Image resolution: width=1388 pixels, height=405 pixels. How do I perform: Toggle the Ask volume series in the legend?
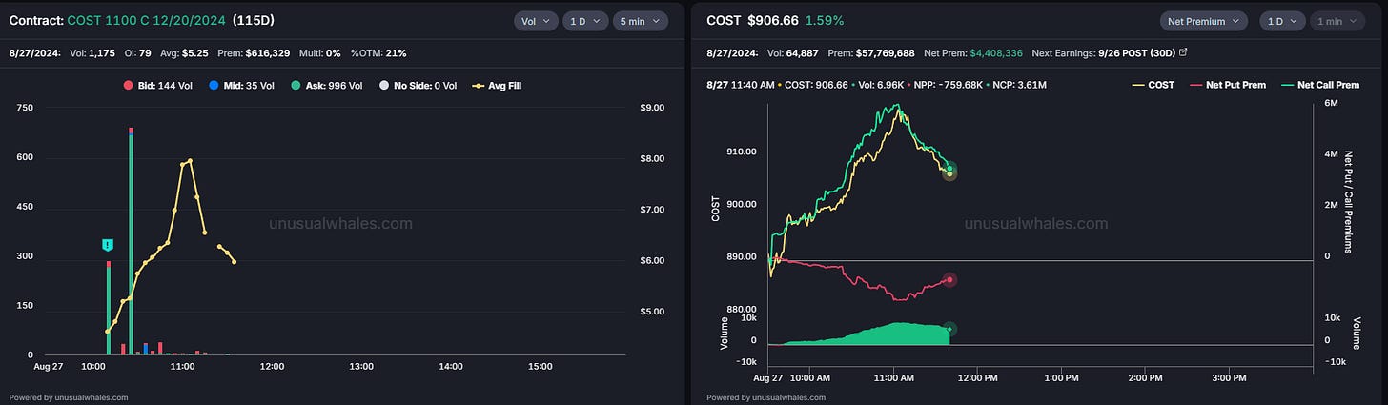(x=325, y=85)
